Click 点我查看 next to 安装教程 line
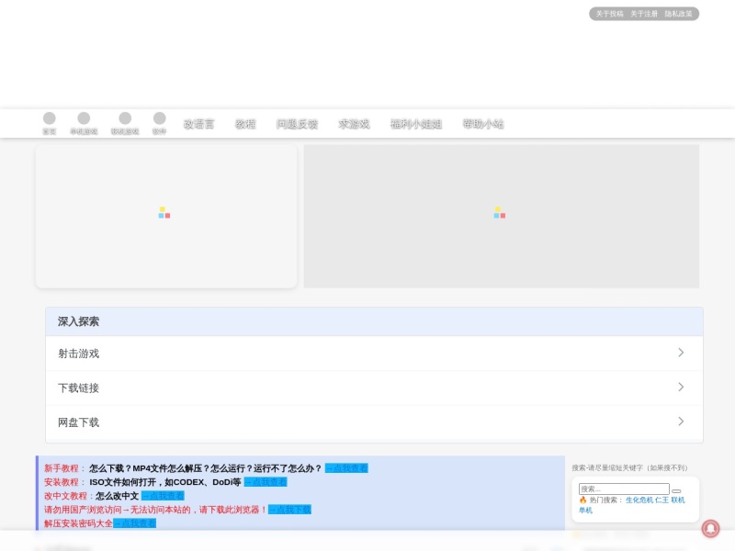Screen dimensions: 735x551 266,482
